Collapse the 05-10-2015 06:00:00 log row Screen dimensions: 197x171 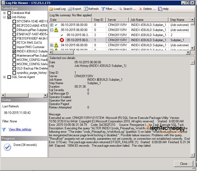click(x=52, y=30)
